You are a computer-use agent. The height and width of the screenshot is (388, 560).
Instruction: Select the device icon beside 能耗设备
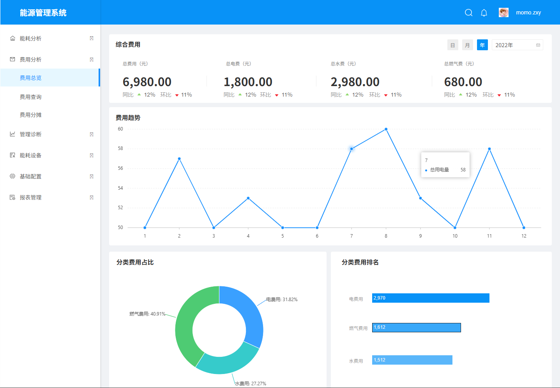(x=12, y=155)
